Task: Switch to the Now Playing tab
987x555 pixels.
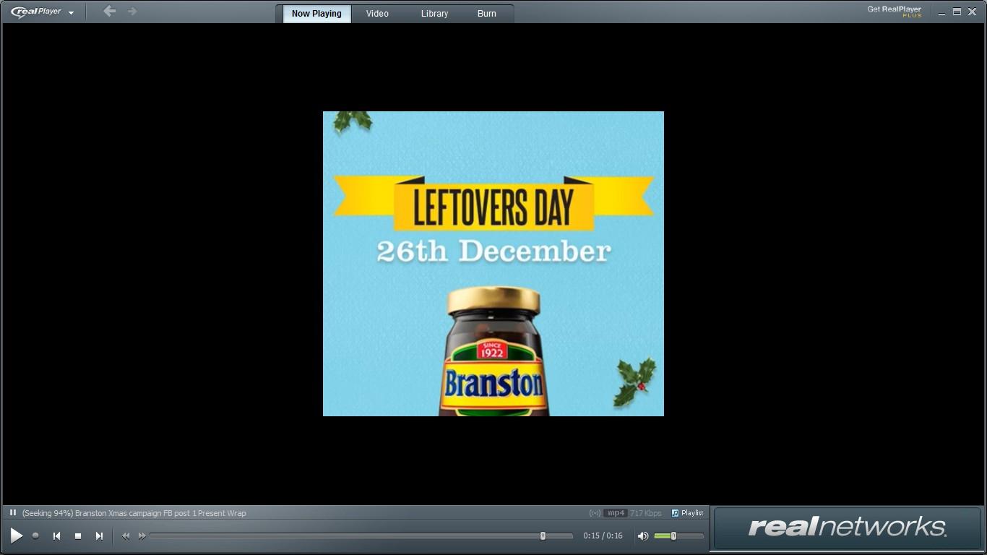Action: click(316, 14)
